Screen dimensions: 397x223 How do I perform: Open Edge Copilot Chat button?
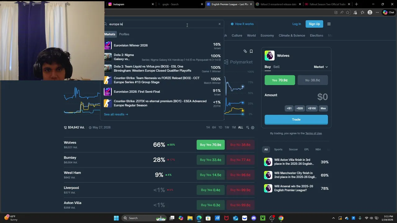(x=389, y=12)
